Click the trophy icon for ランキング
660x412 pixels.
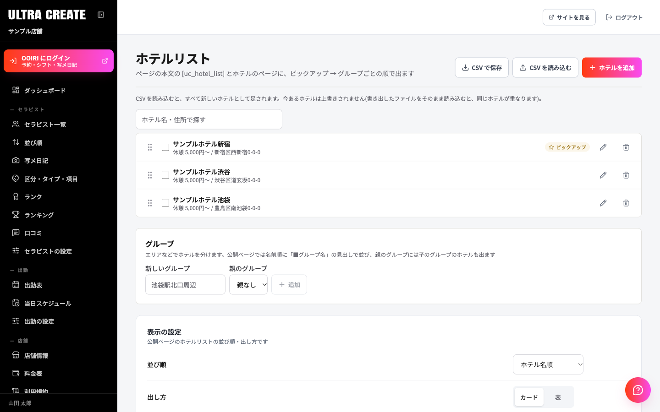tap(16, 215)
